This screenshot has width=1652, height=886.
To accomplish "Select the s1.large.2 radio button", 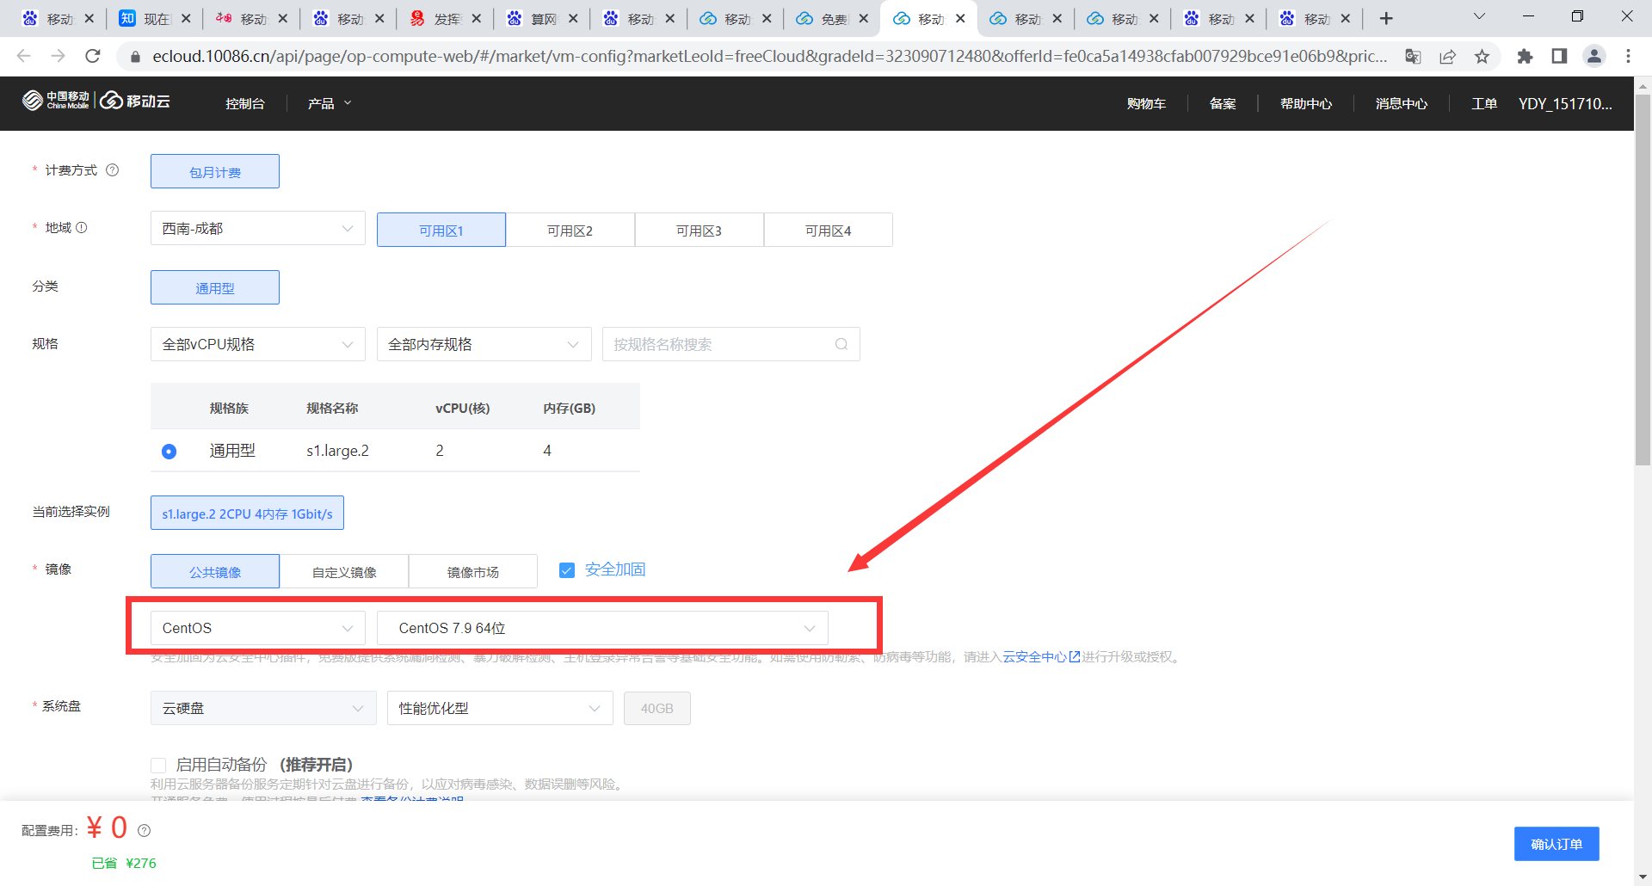I will pos(169,451).
